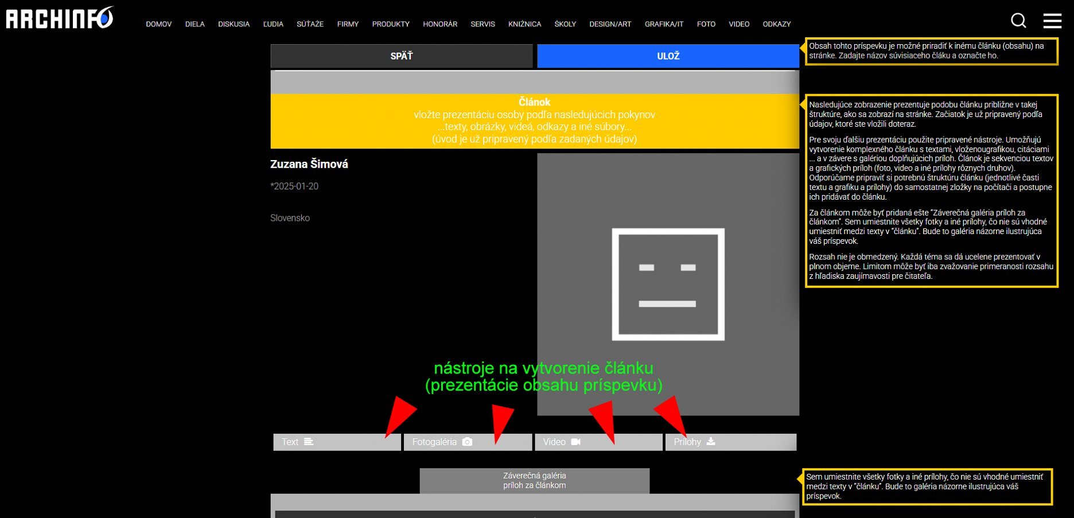
Task: Open the DOMOV menu item
Action: (x=159, y=24)
